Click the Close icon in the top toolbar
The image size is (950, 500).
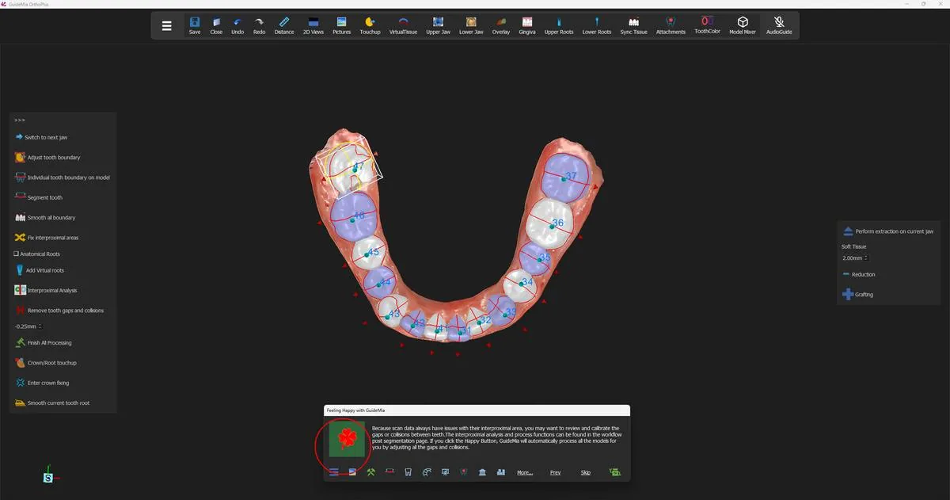tap(216, 25)
